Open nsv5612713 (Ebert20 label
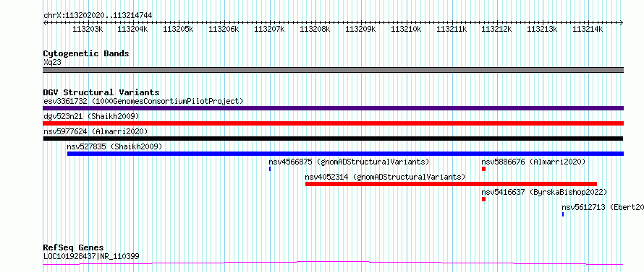 [x=603, y=207]
